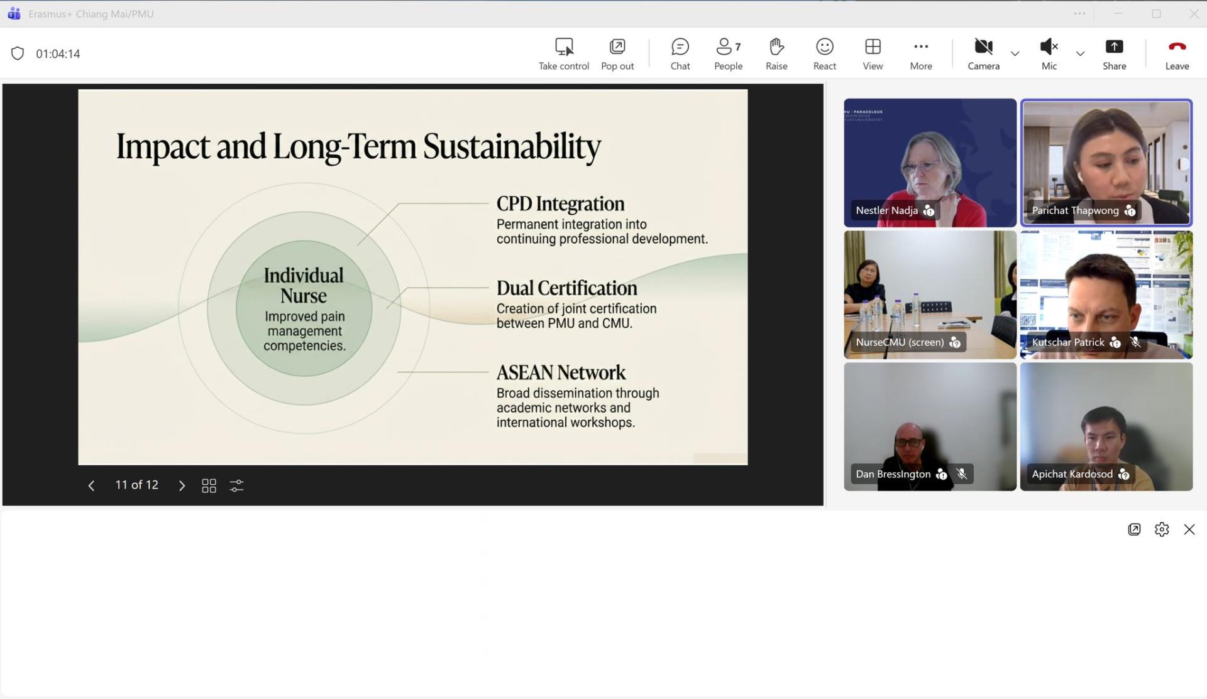Unmute the Mic
Viewport: 1207px width, 699px height.
point(1049,47)
